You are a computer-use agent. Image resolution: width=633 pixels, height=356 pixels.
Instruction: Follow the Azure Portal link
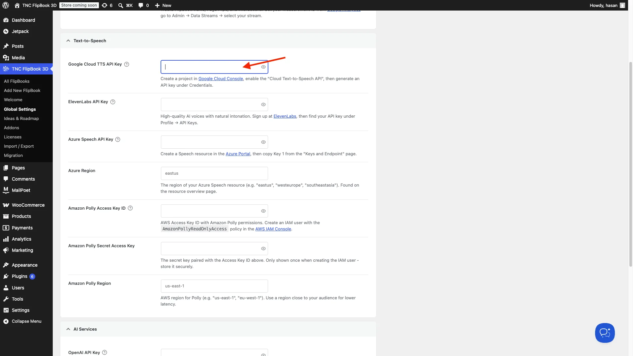238,154
